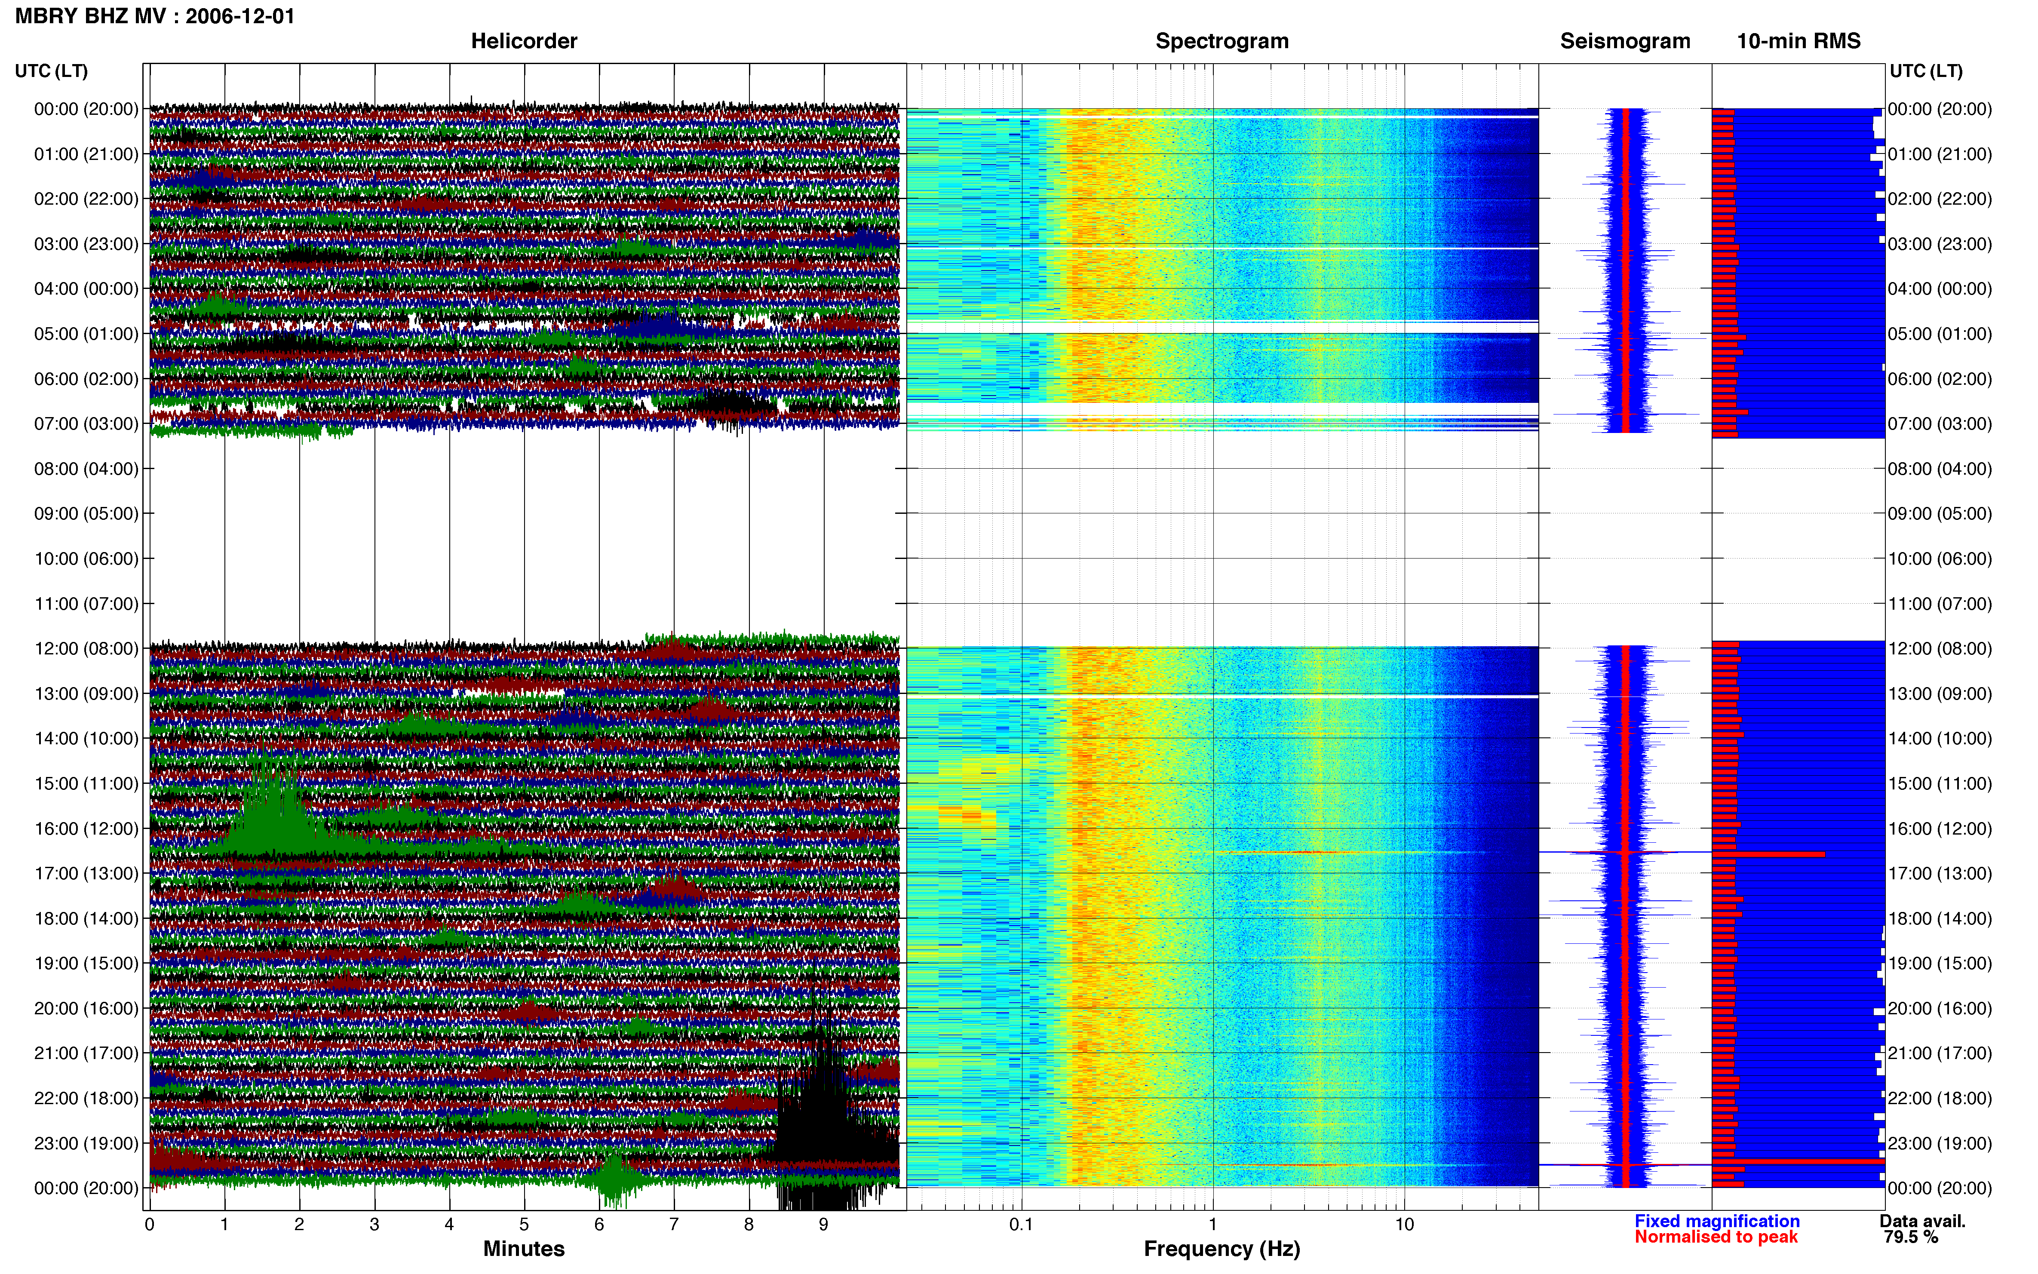This screenshot has height=1274, width=2038.
Task: Select the left 'UTC (LT)' axis label
Action: (x=52, y=71)
